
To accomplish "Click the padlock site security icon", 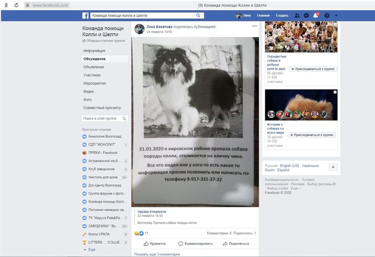I will [28, 5].
